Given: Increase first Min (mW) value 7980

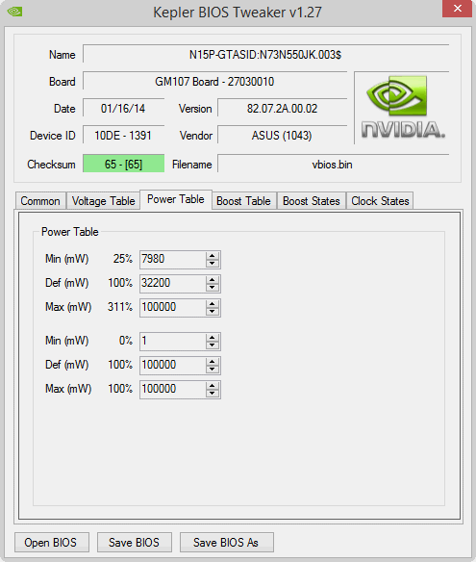Looking at the screenshot, I should [x=213, y=256].
